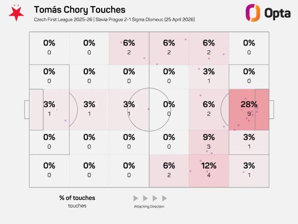This screenshot has height=224, width=298.
Task: Click the first Attacking Direction arrow
Action: tap(136, 198)
